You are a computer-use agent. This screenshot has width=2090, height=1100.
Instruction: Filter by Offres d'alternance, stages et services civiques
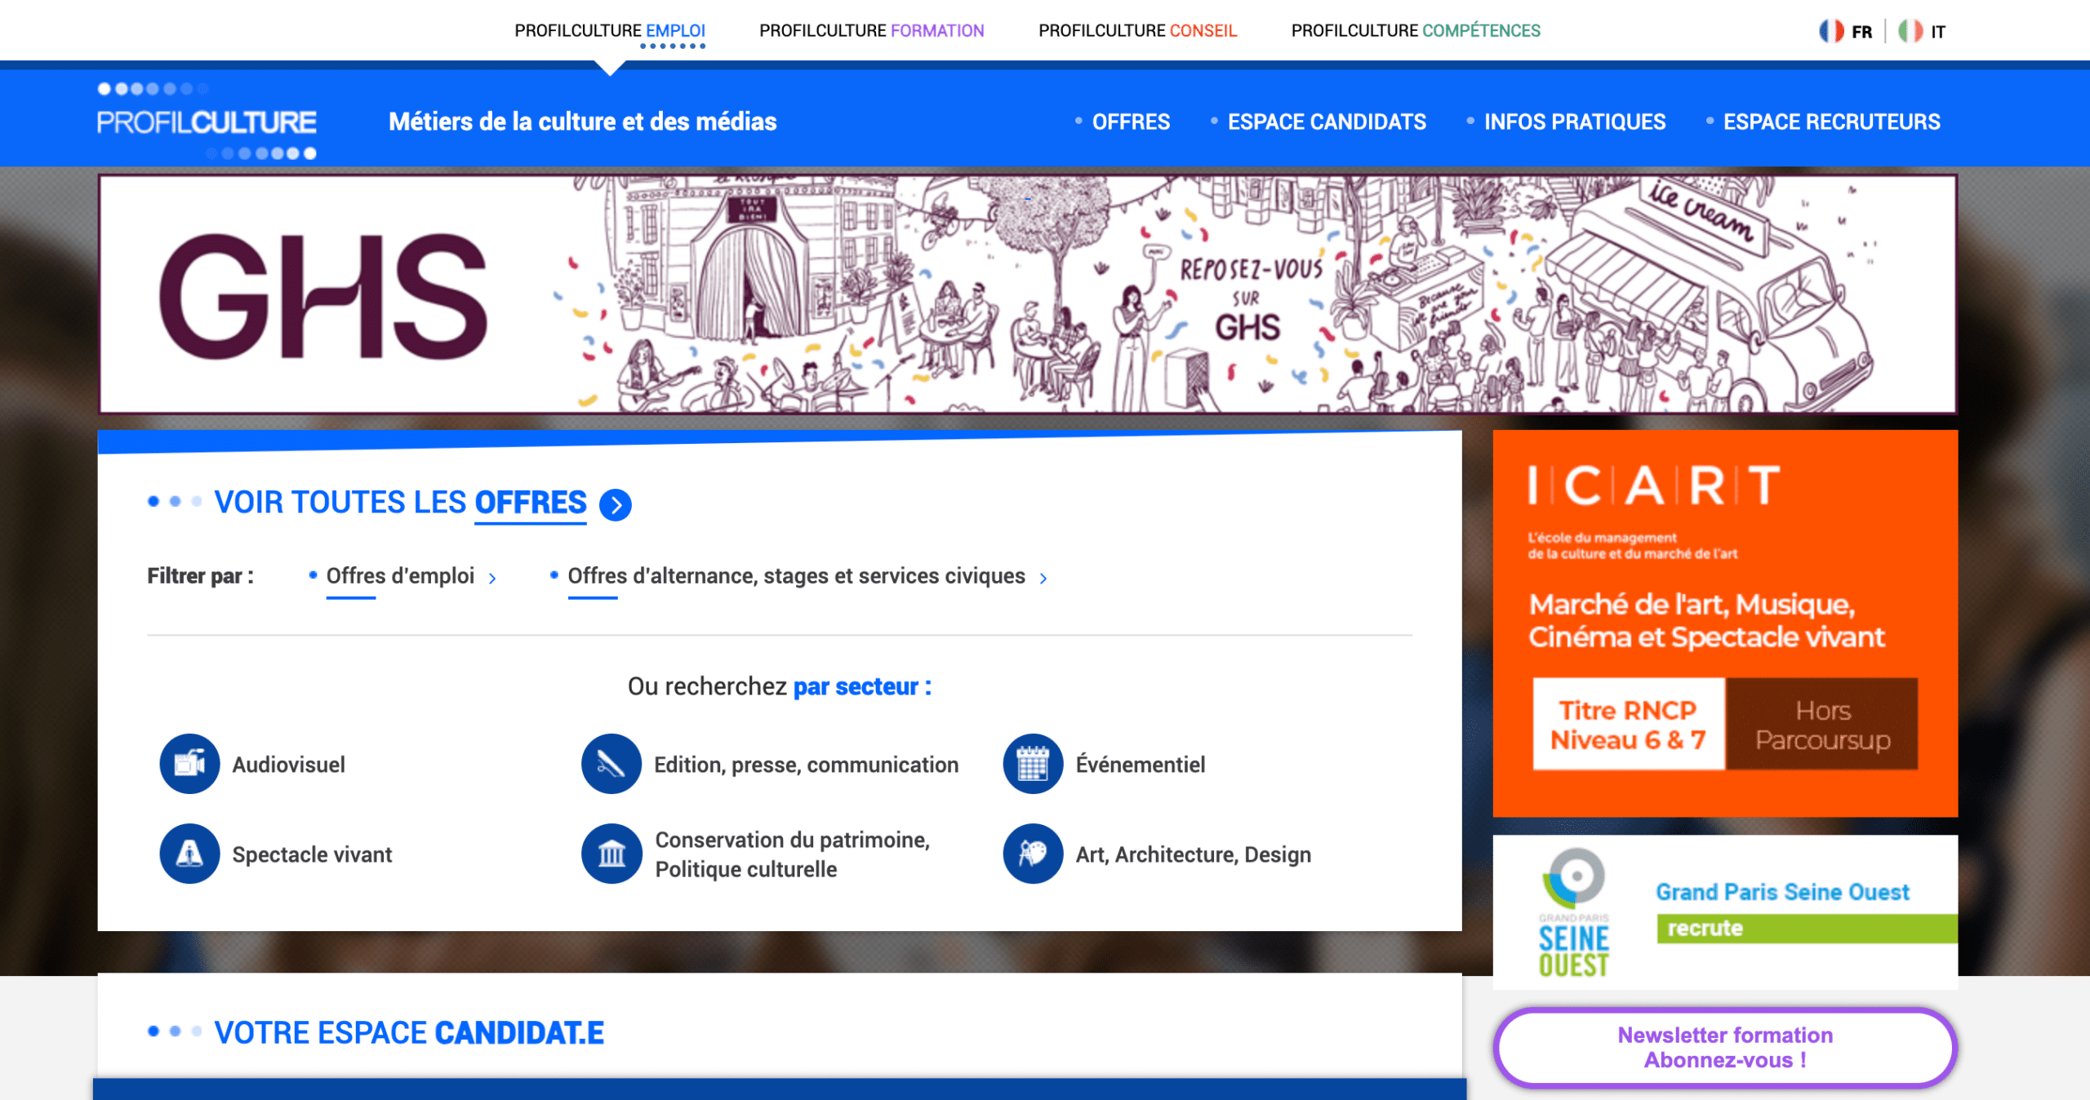pos(796,575)
